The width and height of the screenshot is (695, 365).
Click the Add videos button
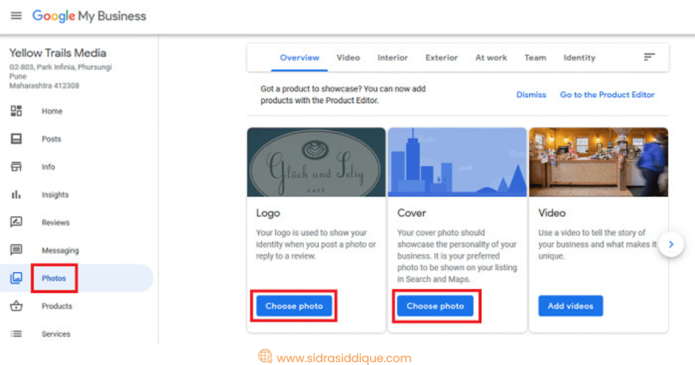[x=570, y=306]
